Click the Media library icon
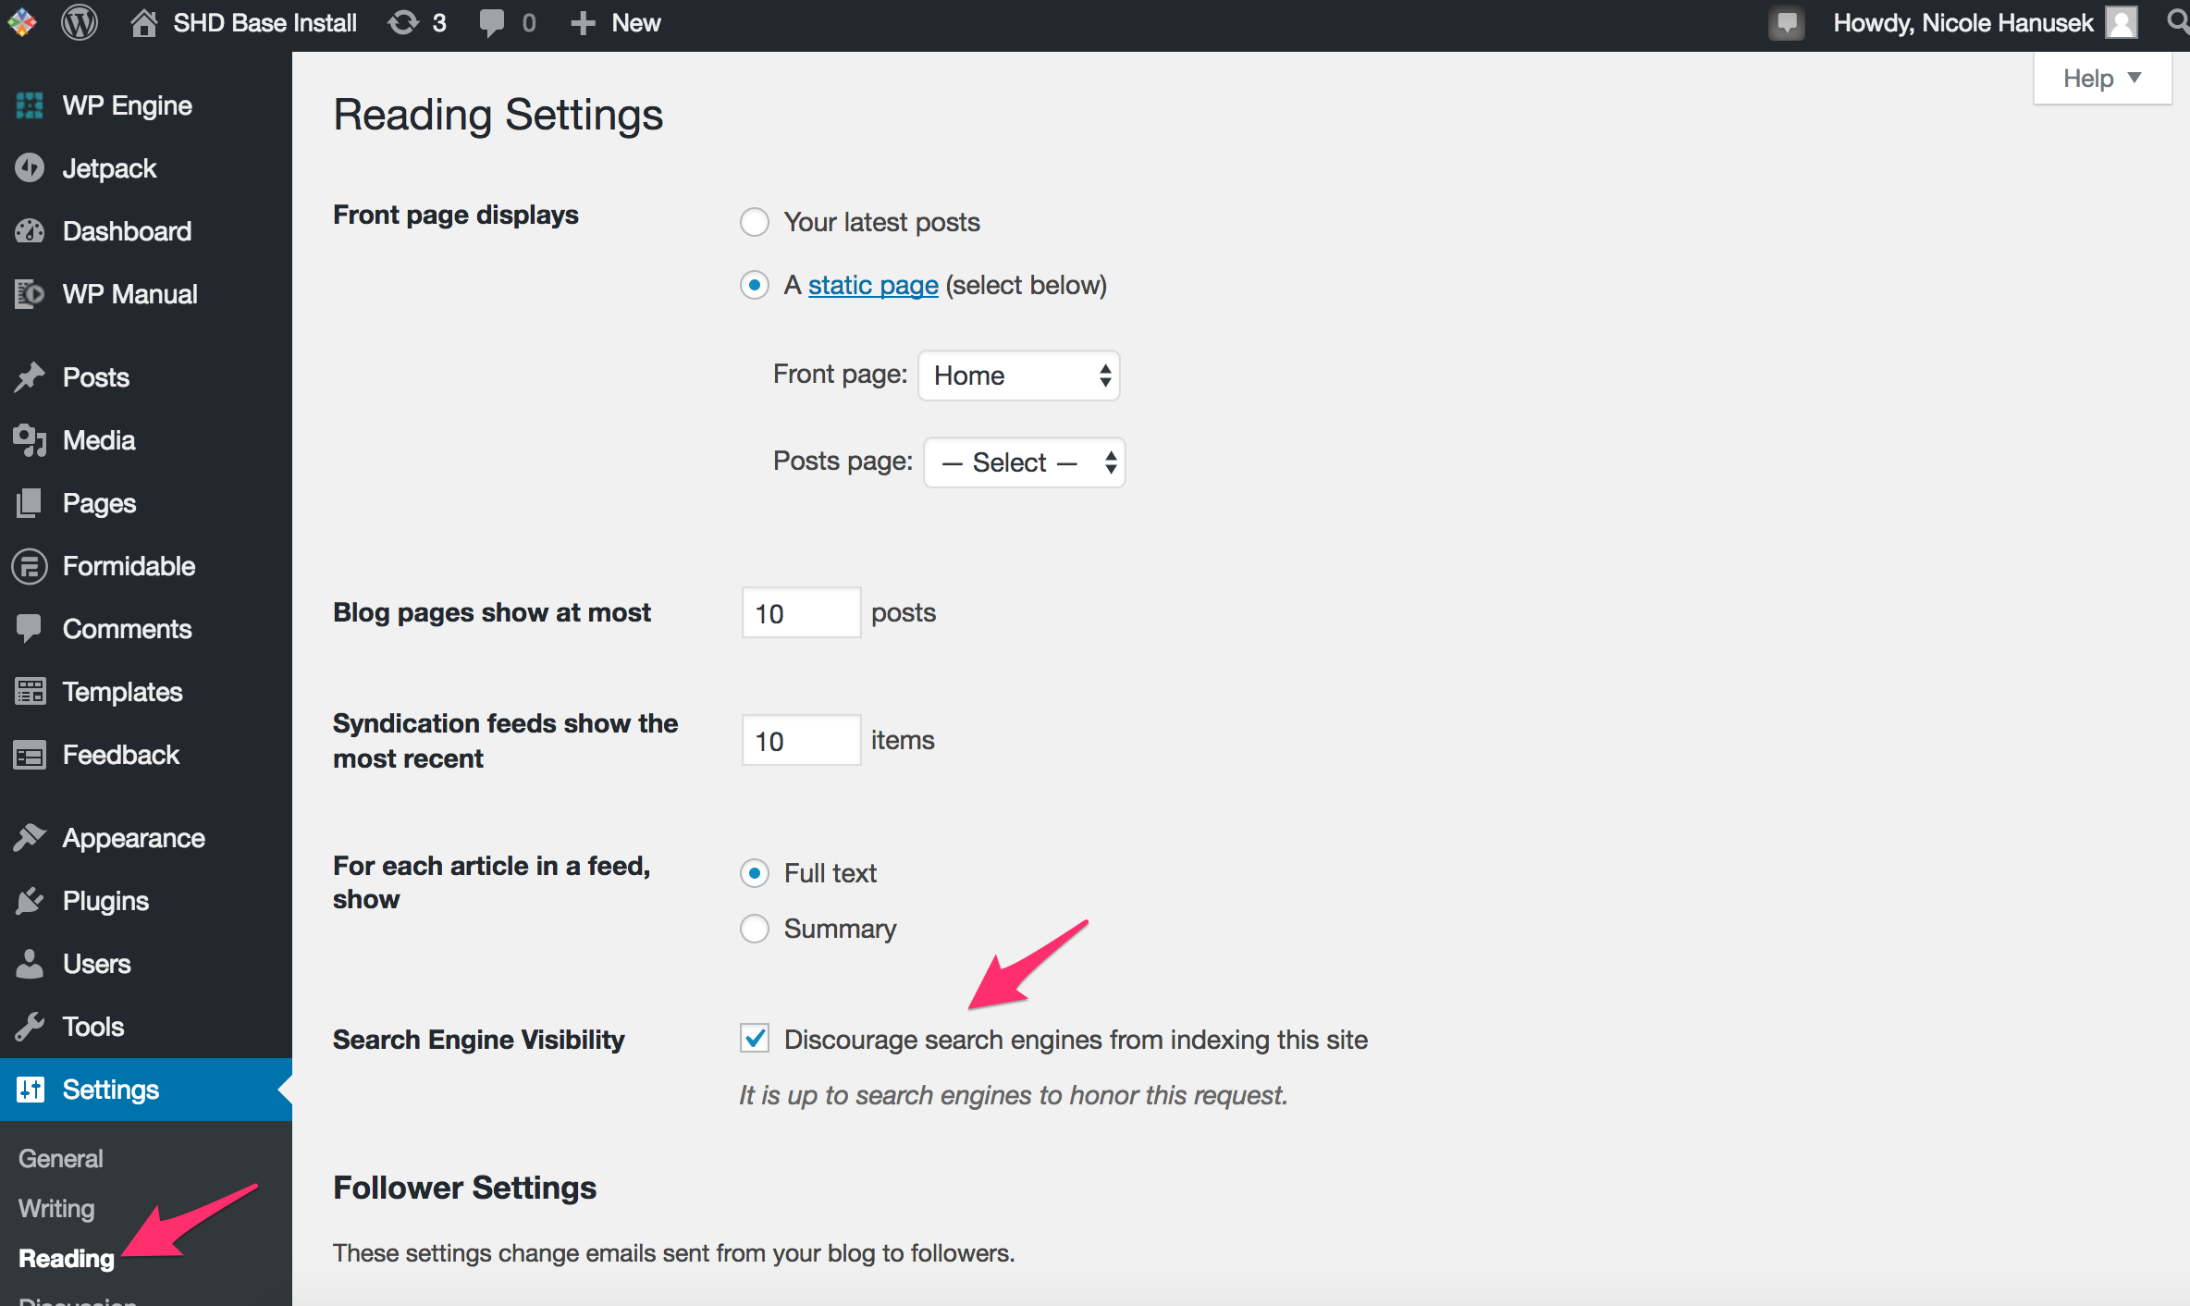The width and height of the screenshot is (2190, 1306). pos(30,440)
